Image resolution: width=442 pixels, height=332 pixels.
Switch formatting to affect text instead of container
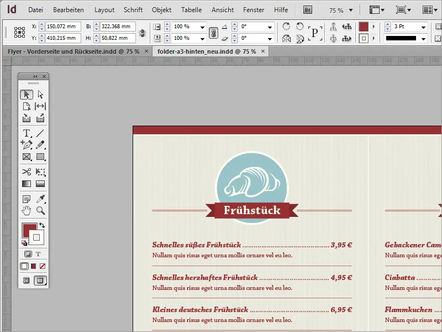point(38,253)
